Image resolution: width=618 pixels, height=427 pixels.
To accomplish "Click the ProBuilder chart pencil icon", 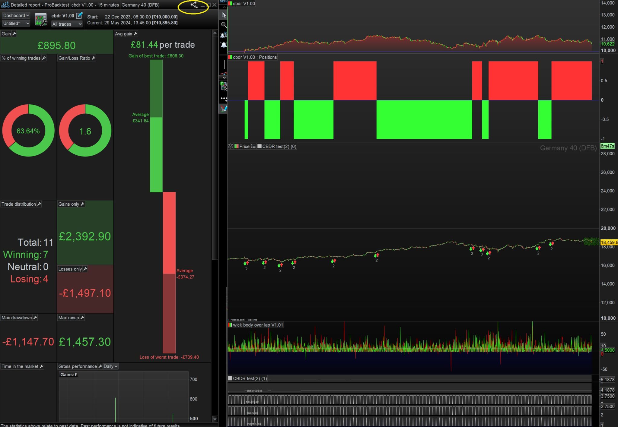I will (224, 109).
